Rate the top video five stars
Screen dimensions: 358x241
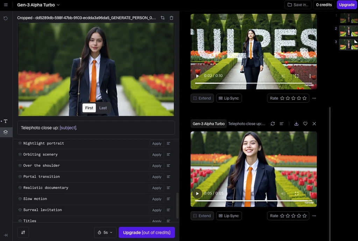(305, 98)
